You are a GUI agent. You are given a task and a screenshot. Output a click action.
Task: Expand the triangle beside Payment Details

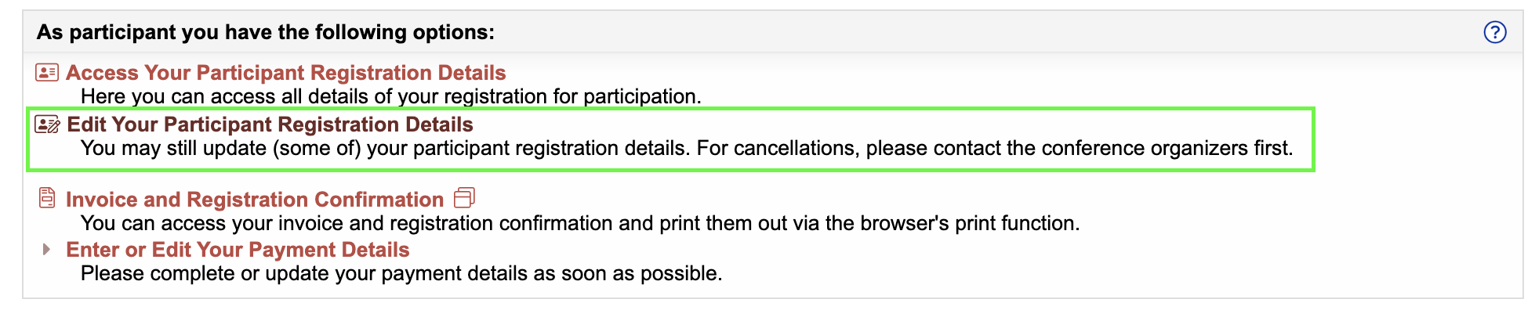[x=46, y=249]
